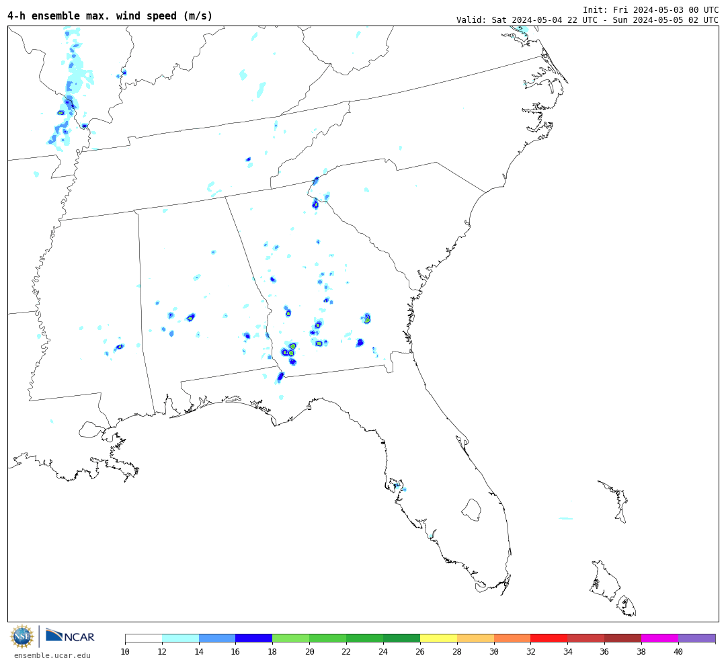Click the white 10-12 colorbar swatch
Screen dimensions: 726x664
click(x=144, y=638)
